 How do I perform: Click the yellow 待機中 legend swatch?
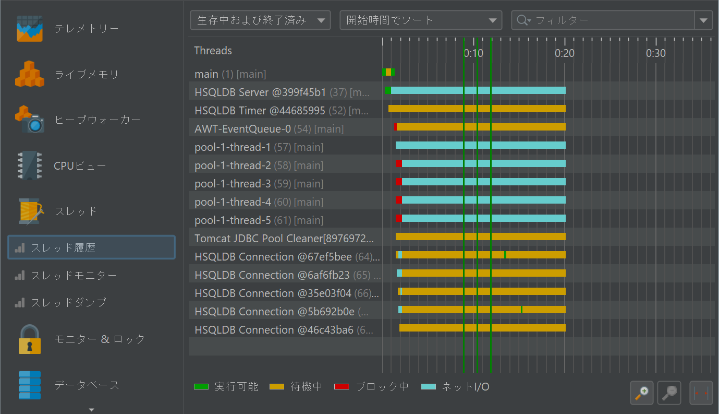[277, 387]
